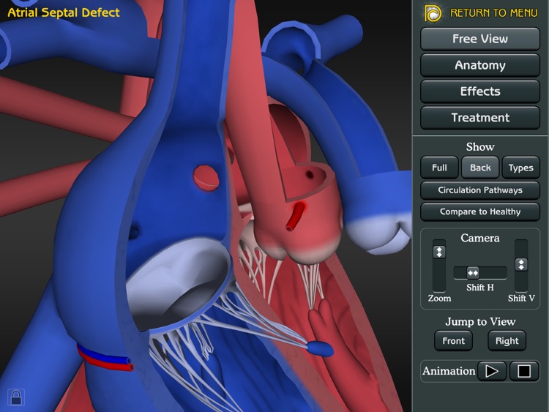Click the lock icon in bottom corner
549x412 pixels.
[16, 397]
